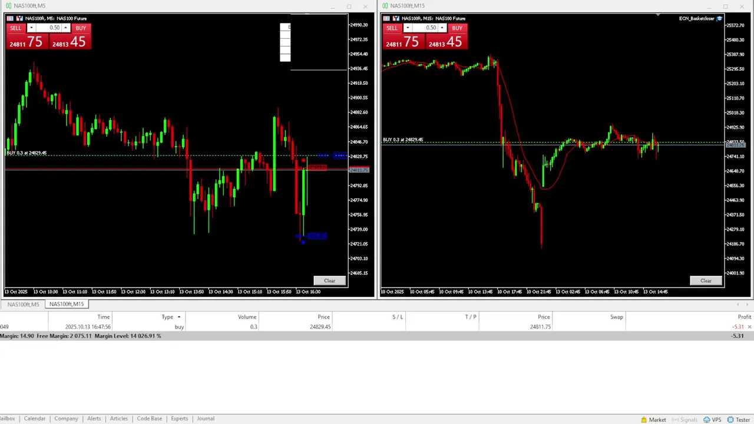Click the NAS100ft,M5 window title icon
The width and height of the screenshot is (754, 424).
pos(8,6)
